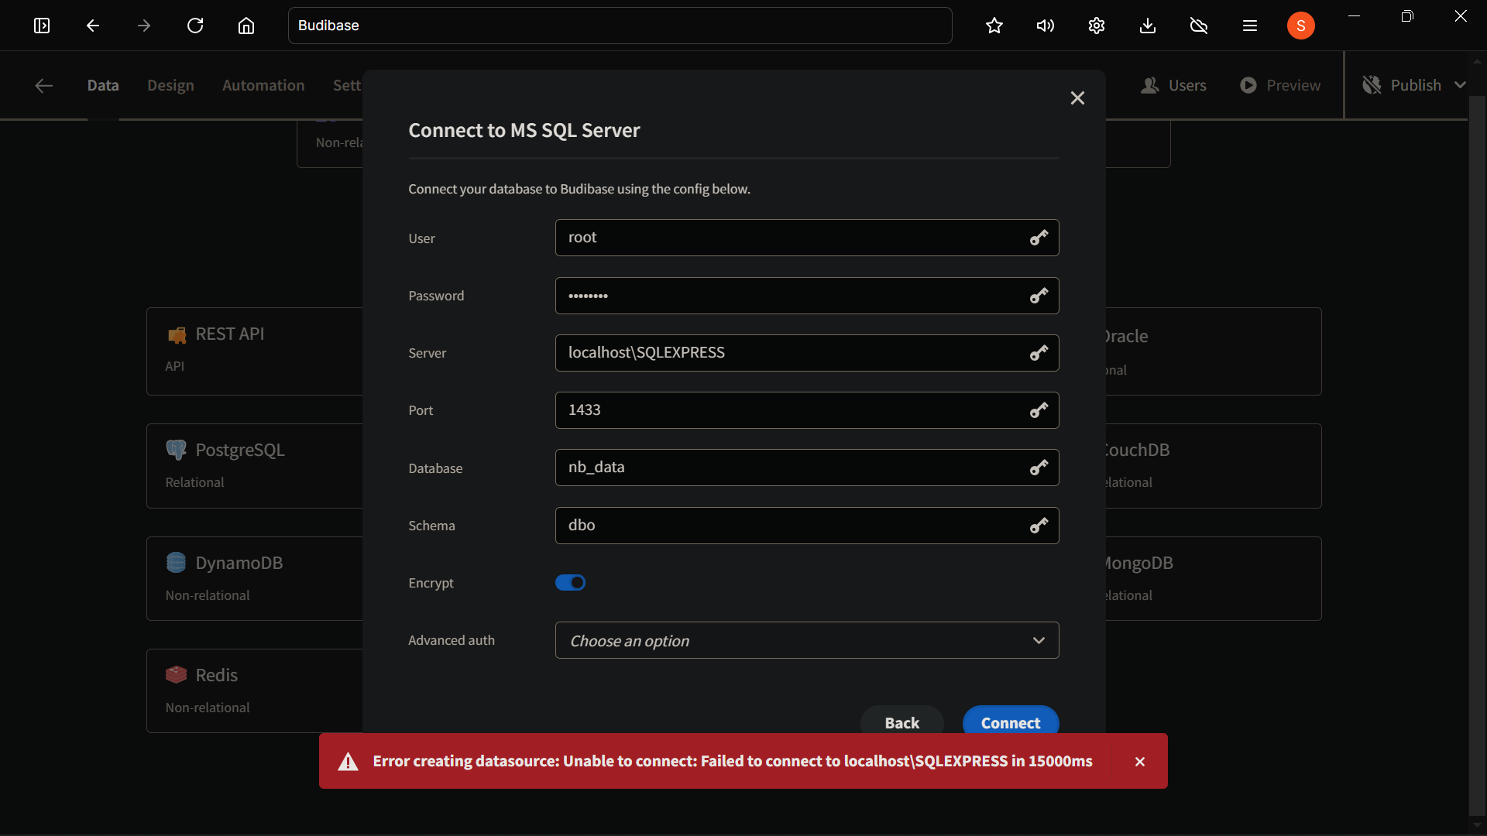Image resolution: width=1487 pixels, height=836 pixels.
Task: Dismiss the error notification
Action: 1140,762
